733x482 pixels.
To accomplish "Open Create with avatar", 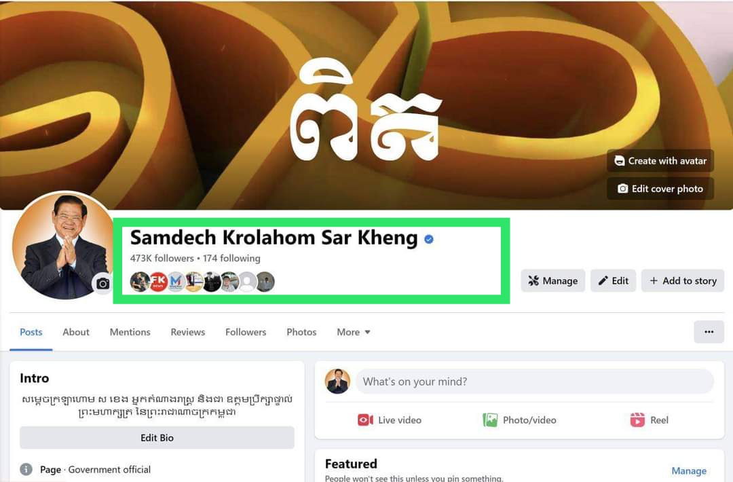I will [x=660, y=161].
